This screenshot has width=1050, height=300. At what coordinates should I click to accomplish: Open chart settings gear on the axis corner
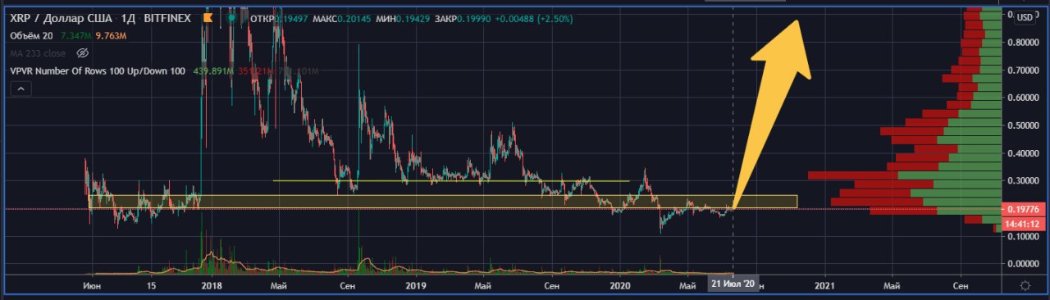(1025, 285)
